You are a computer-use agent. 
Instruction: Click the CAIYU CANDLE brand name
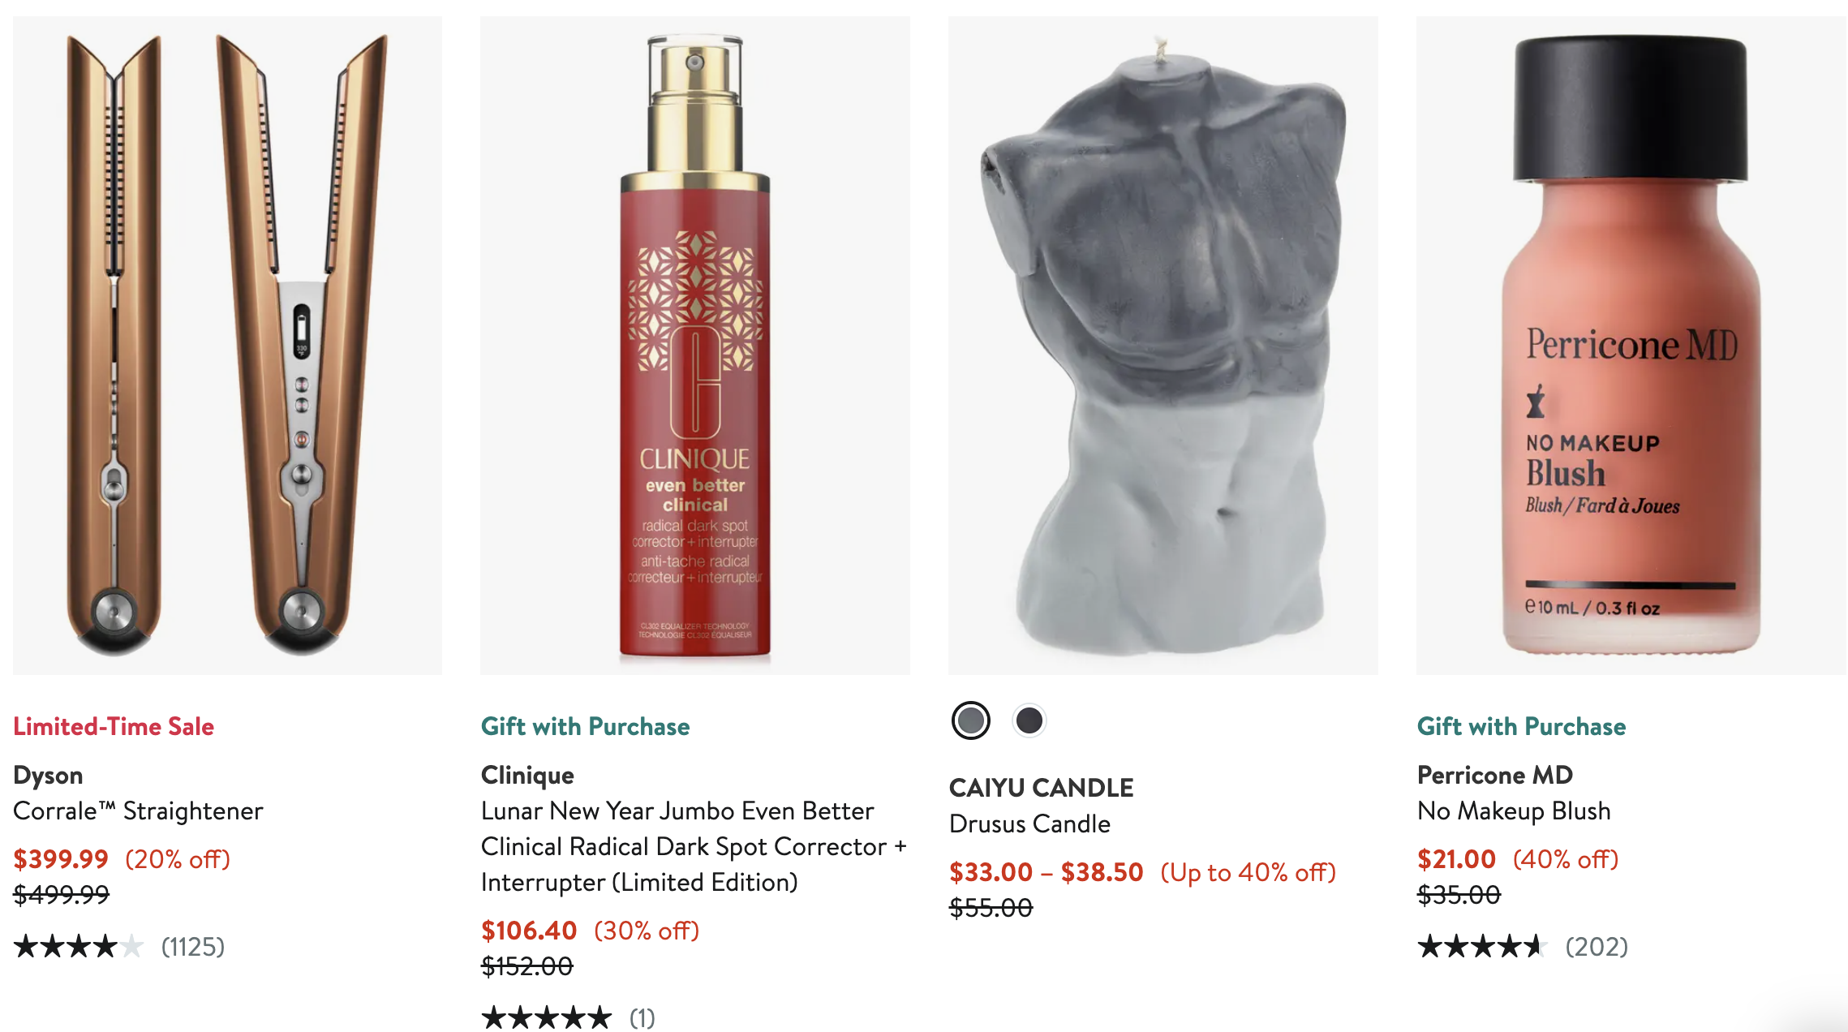pos(1041,788)
